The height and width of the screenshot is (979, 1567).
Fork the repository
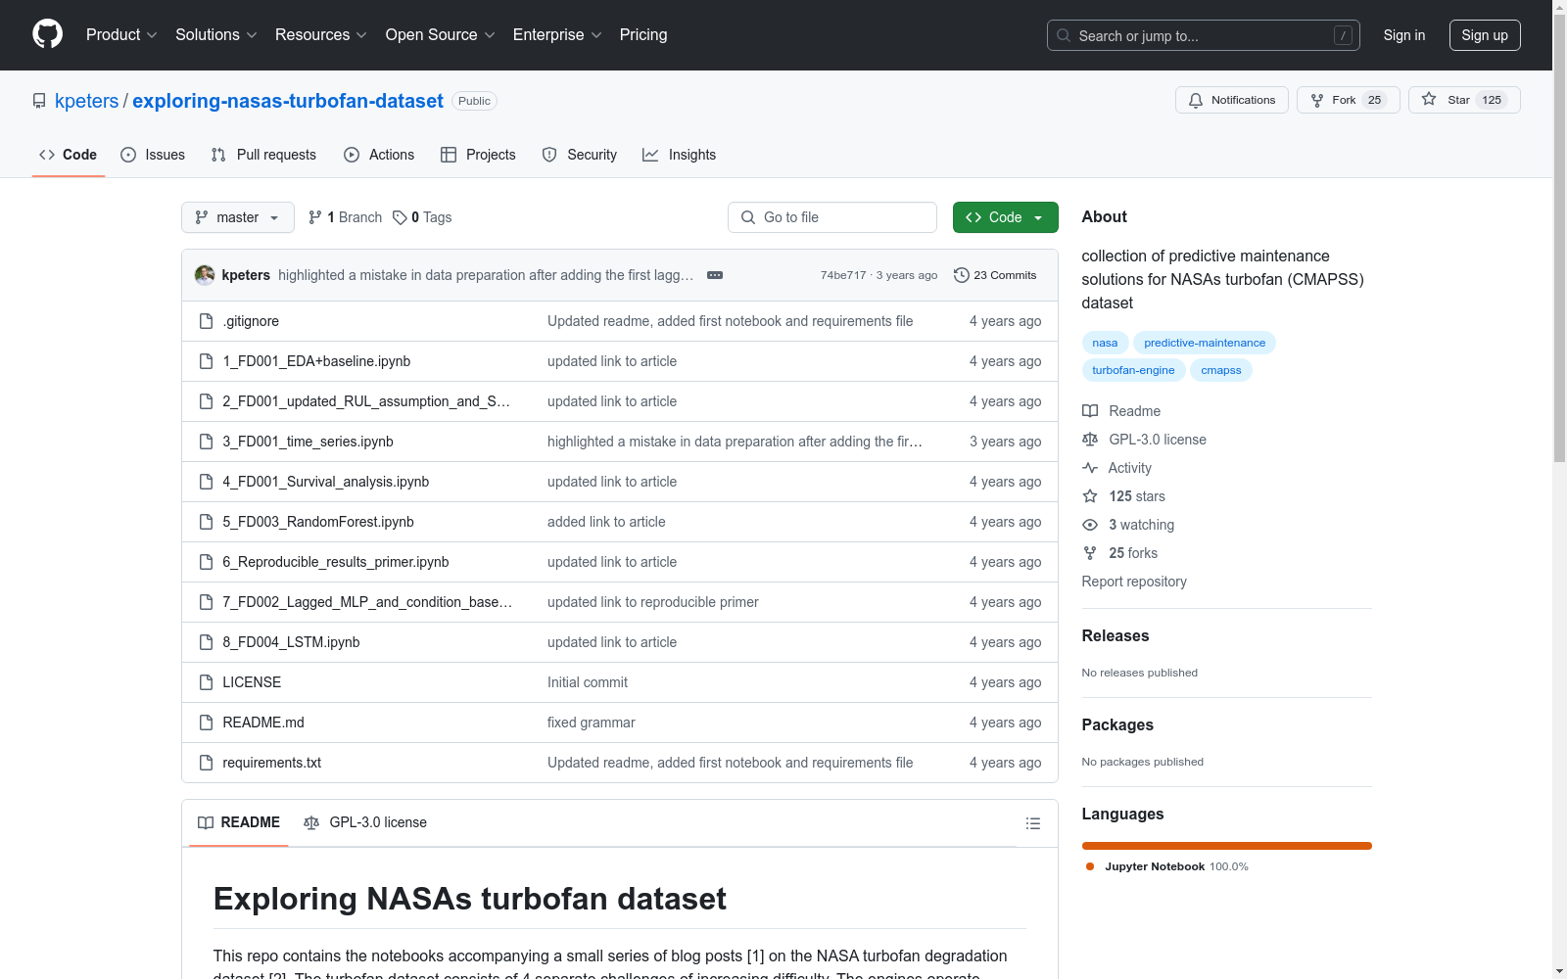(1349, 100)
